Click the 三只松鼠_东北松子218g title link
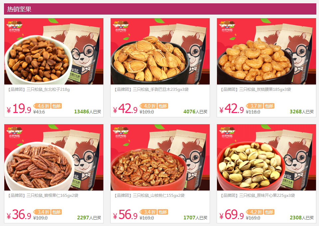319x226 pixels. (x=39, y=89)
